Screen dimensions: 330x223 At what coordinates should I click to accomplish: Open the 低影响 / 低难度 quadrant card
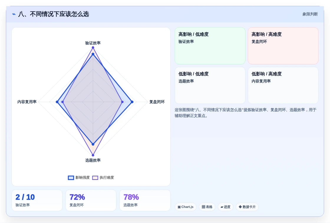click(210, 85)
